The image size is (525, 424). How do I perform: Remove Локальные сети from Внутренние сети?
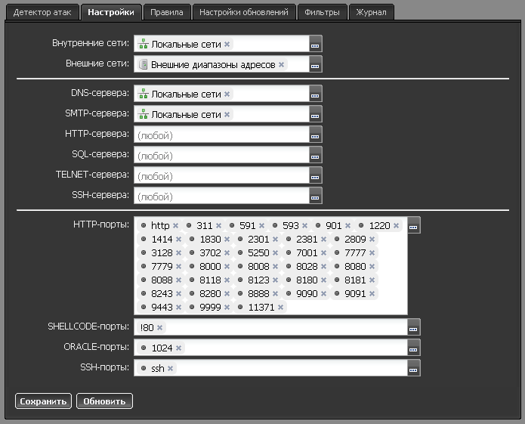pos(227,45)
